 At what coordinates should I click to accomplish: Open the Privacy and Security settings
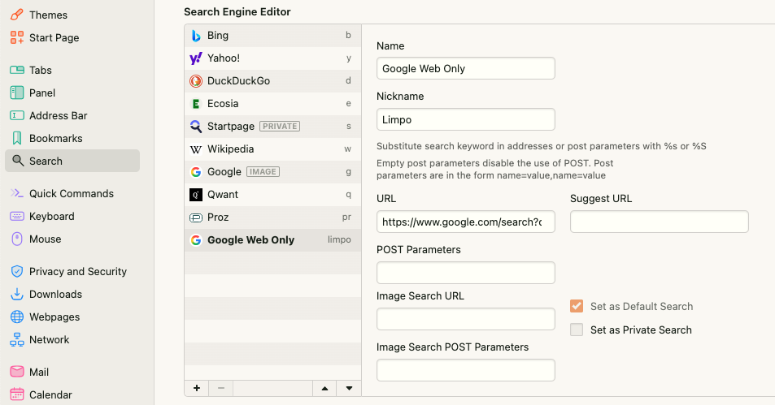(77, 271)
